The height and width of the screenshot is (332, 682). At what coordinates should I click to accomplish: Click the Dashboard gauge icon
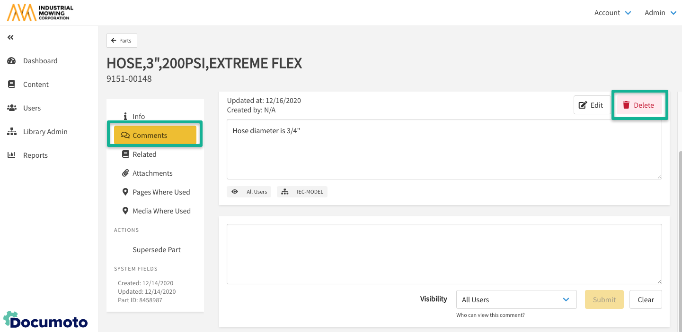pyautogui.click(x=12, y=61)
